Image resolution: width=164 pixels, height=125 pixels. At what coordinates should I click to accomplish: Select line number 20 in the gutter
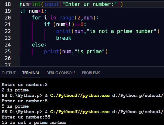pyautogui.click(x=8, y=18)
